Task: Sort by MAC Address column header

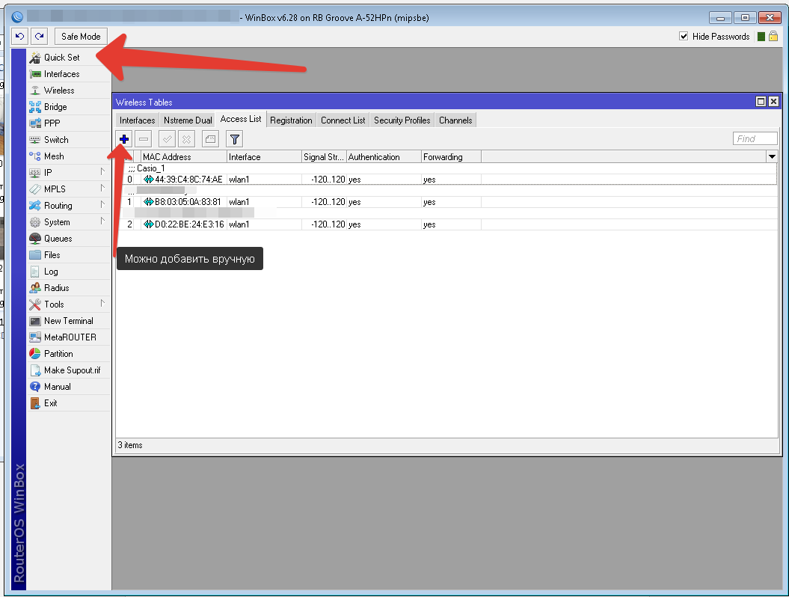Action: pyautogui.click(x=184, y=157)
